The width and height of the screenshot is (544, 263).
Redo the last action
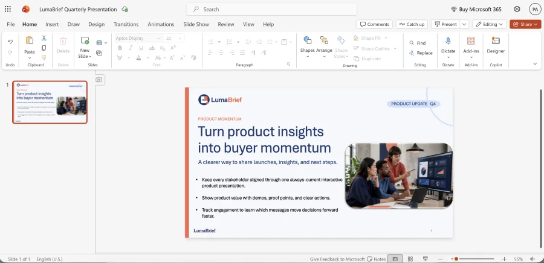click(10, 52)
